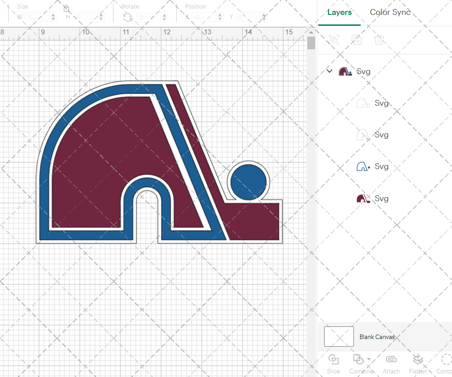452x377 pixels.
Task: Toggle the size aspect-ratio lock icon
Action: (66, 8)
